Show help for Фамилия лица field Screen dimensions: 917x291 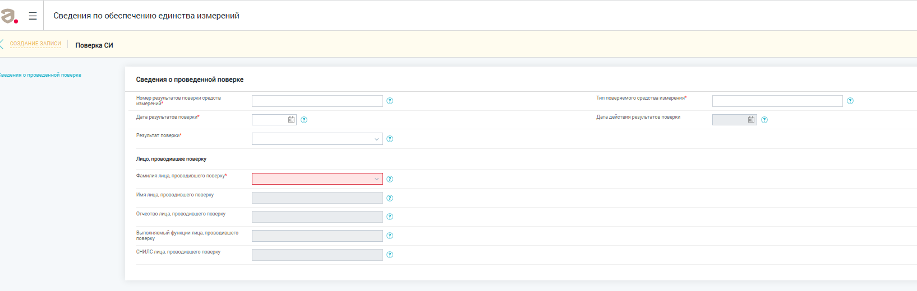(390, 179)
